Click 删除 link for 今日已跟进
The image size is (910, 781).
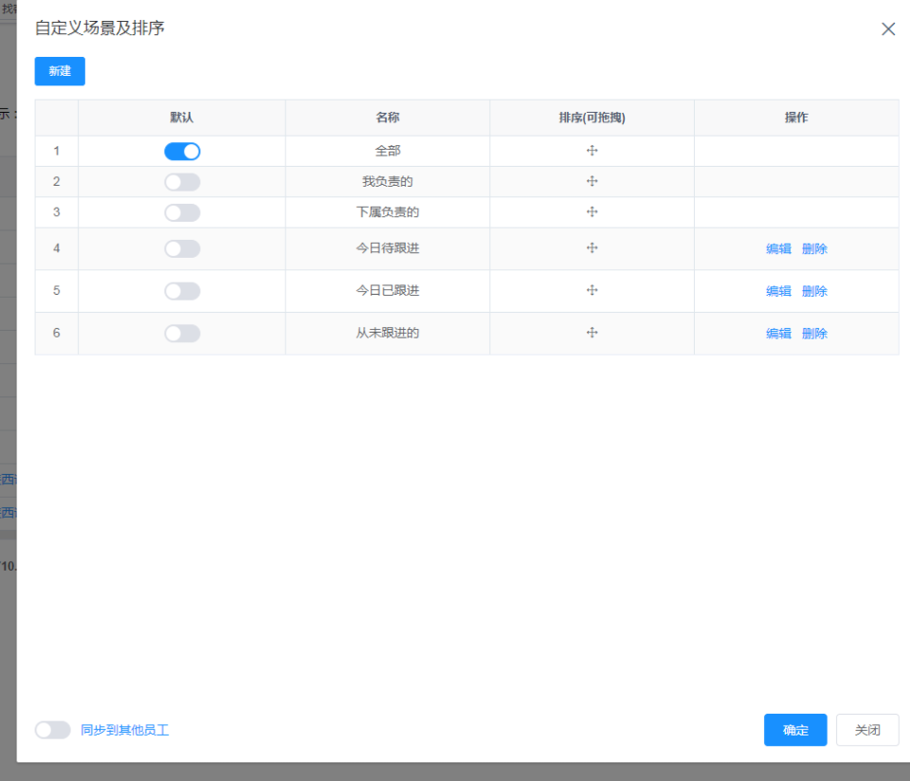click(x=814, y=290)
